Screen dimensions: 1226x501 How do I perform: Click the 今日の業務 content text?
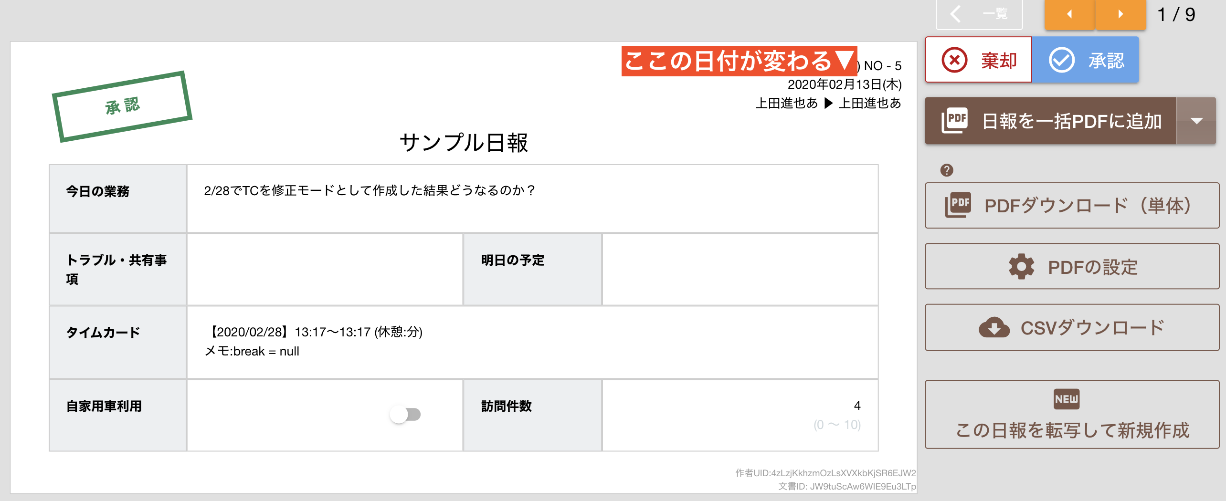(x=369, y=191)
